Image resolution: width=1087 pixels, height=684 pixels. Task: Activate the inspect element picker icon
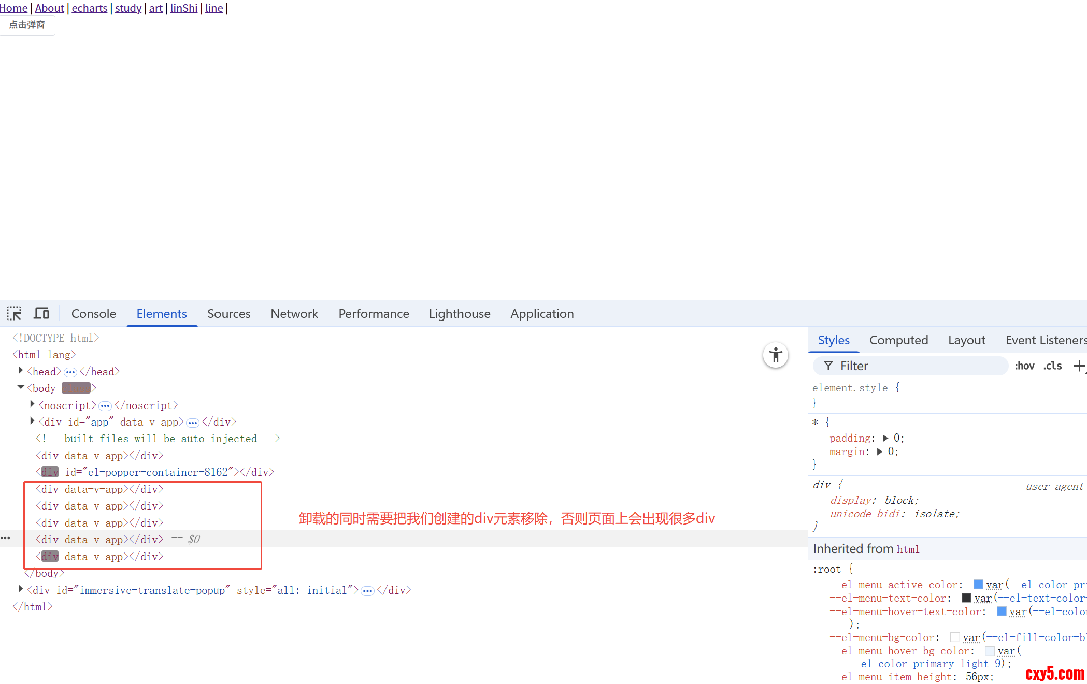[x=14, y=314]
